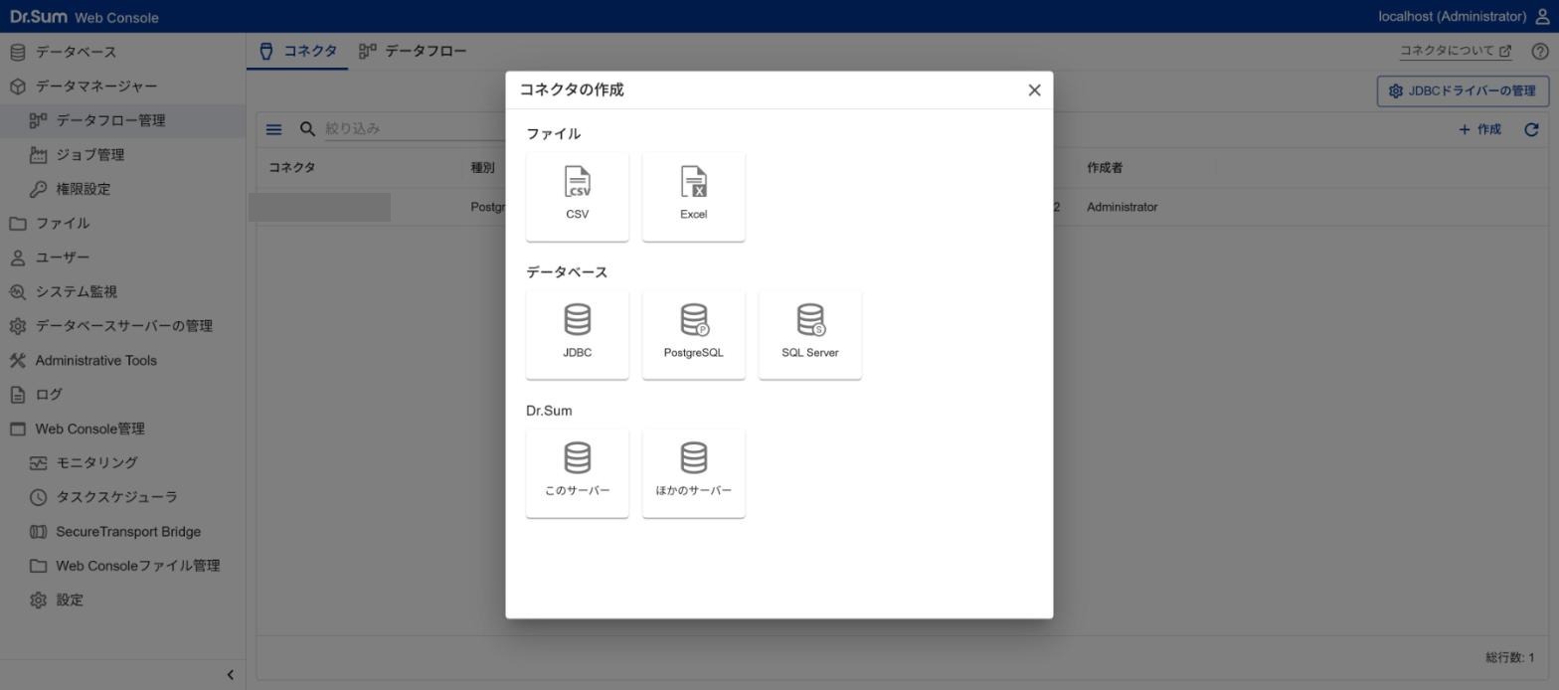Open データマネージャー in the sidebar
The width and height of the screenshot is (1559, 690).
[122, 86]
